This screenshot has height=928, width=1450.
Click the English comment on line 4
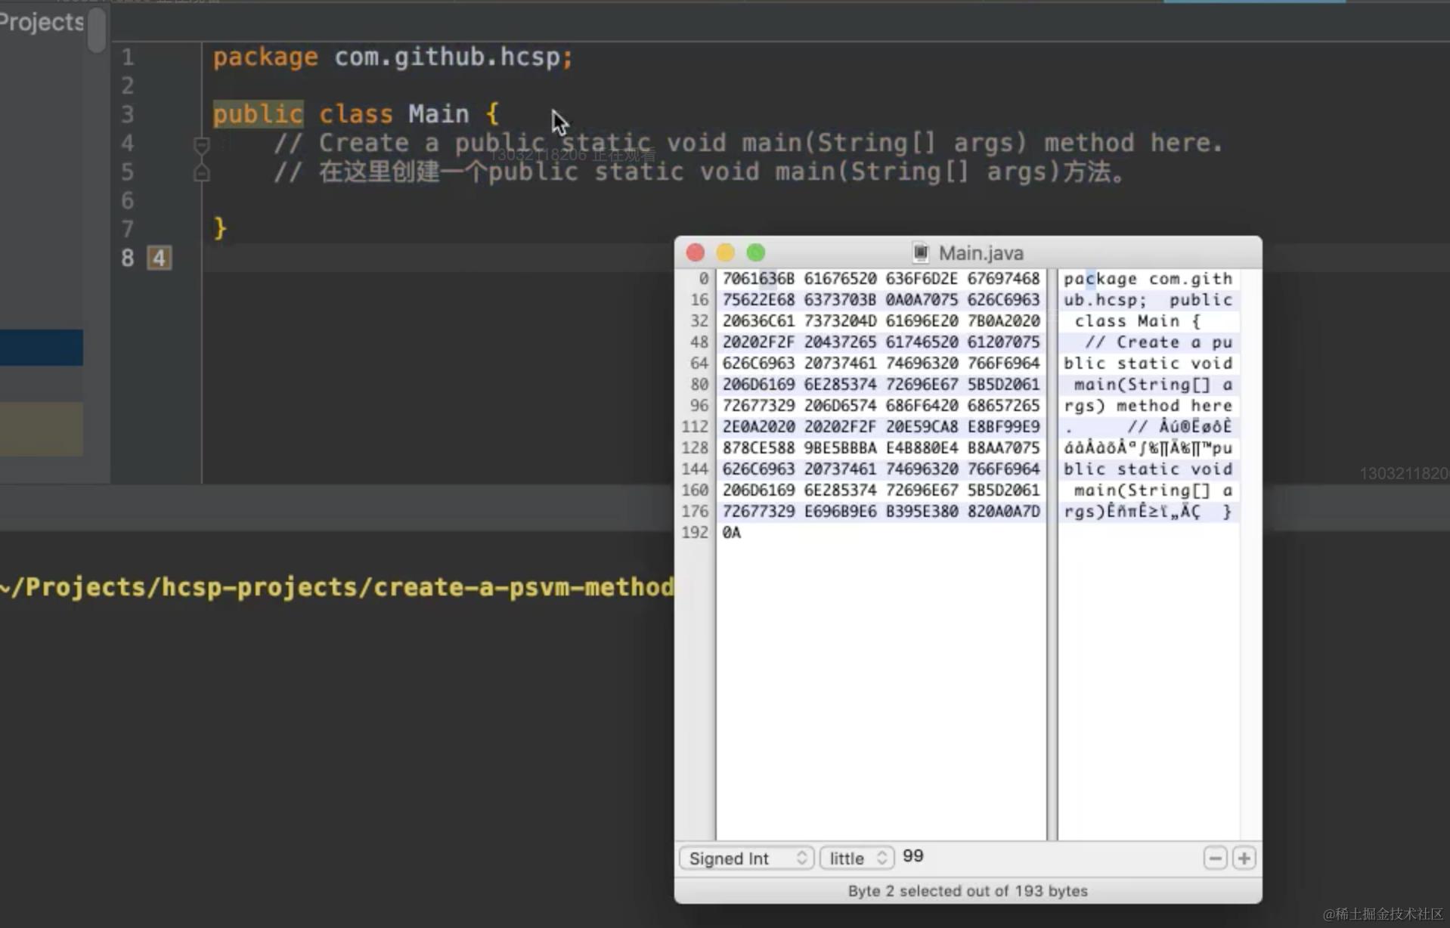click(x=748, y=143)
